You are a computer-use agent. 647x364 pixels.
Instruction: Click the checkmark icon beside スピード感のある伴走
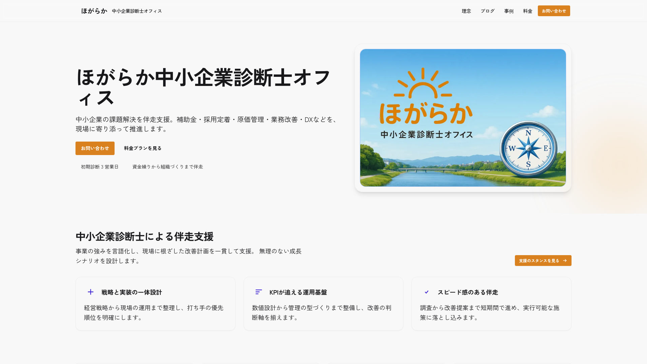(x=427, y=292)
